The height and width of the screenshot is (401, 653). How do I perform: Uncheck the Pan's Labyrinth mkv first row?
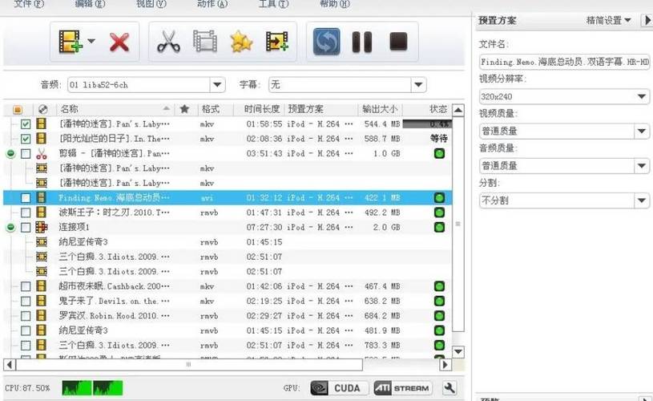click(x=26, y=124)
